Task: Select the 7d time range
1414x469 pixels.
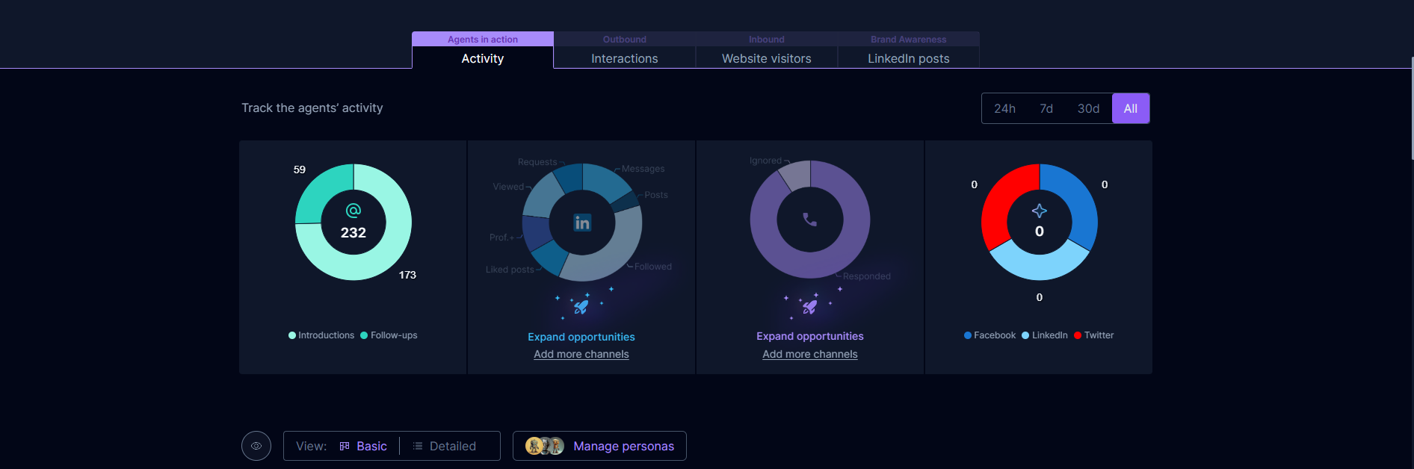Action: point(1046,109)
